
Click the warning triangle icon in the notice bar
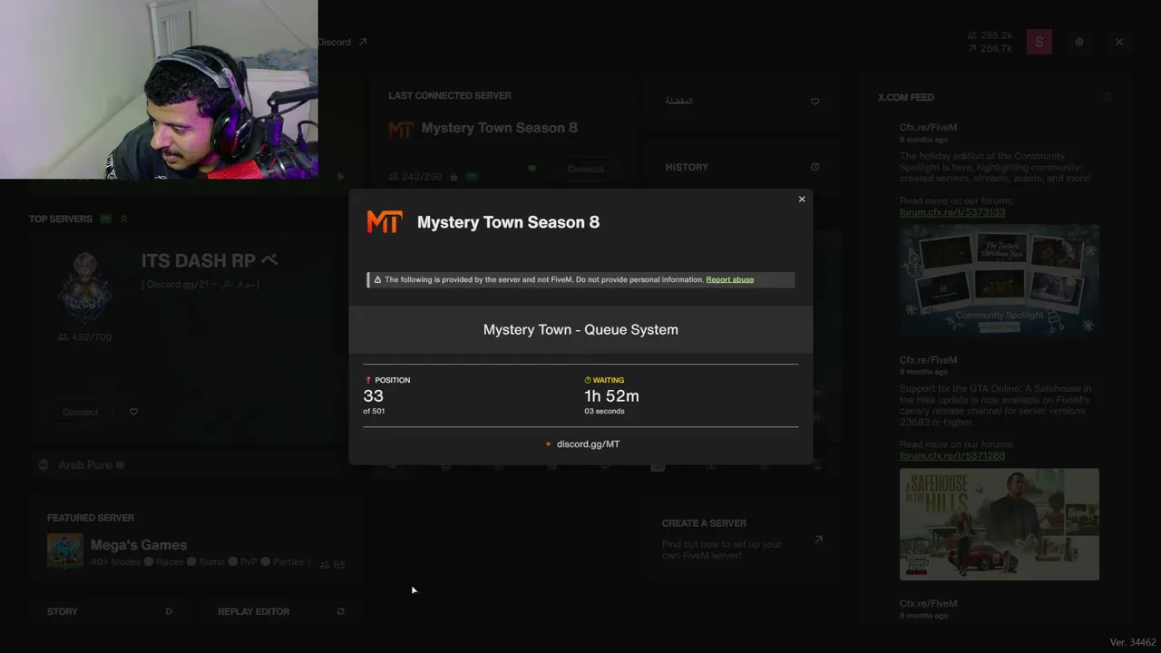pos(377,279)
